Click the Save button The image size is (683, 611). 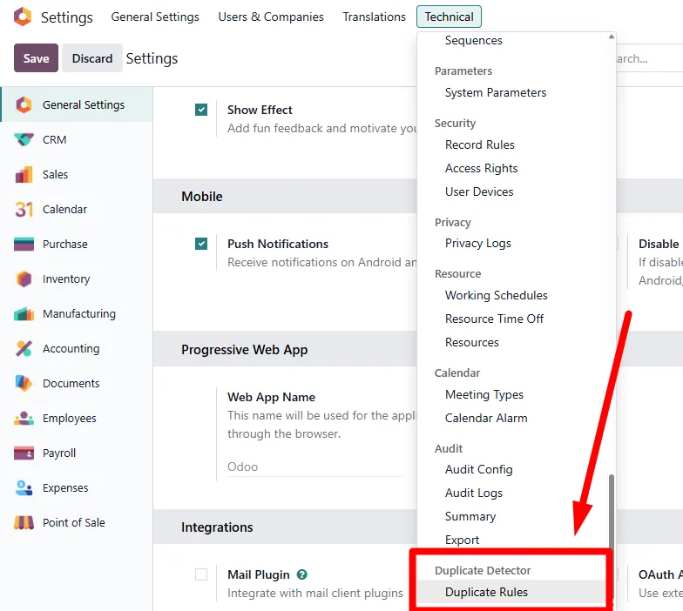[x=37, y=57]
